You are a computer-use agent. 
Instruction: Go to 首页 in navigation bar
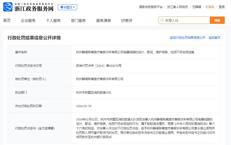click(7, 20)
